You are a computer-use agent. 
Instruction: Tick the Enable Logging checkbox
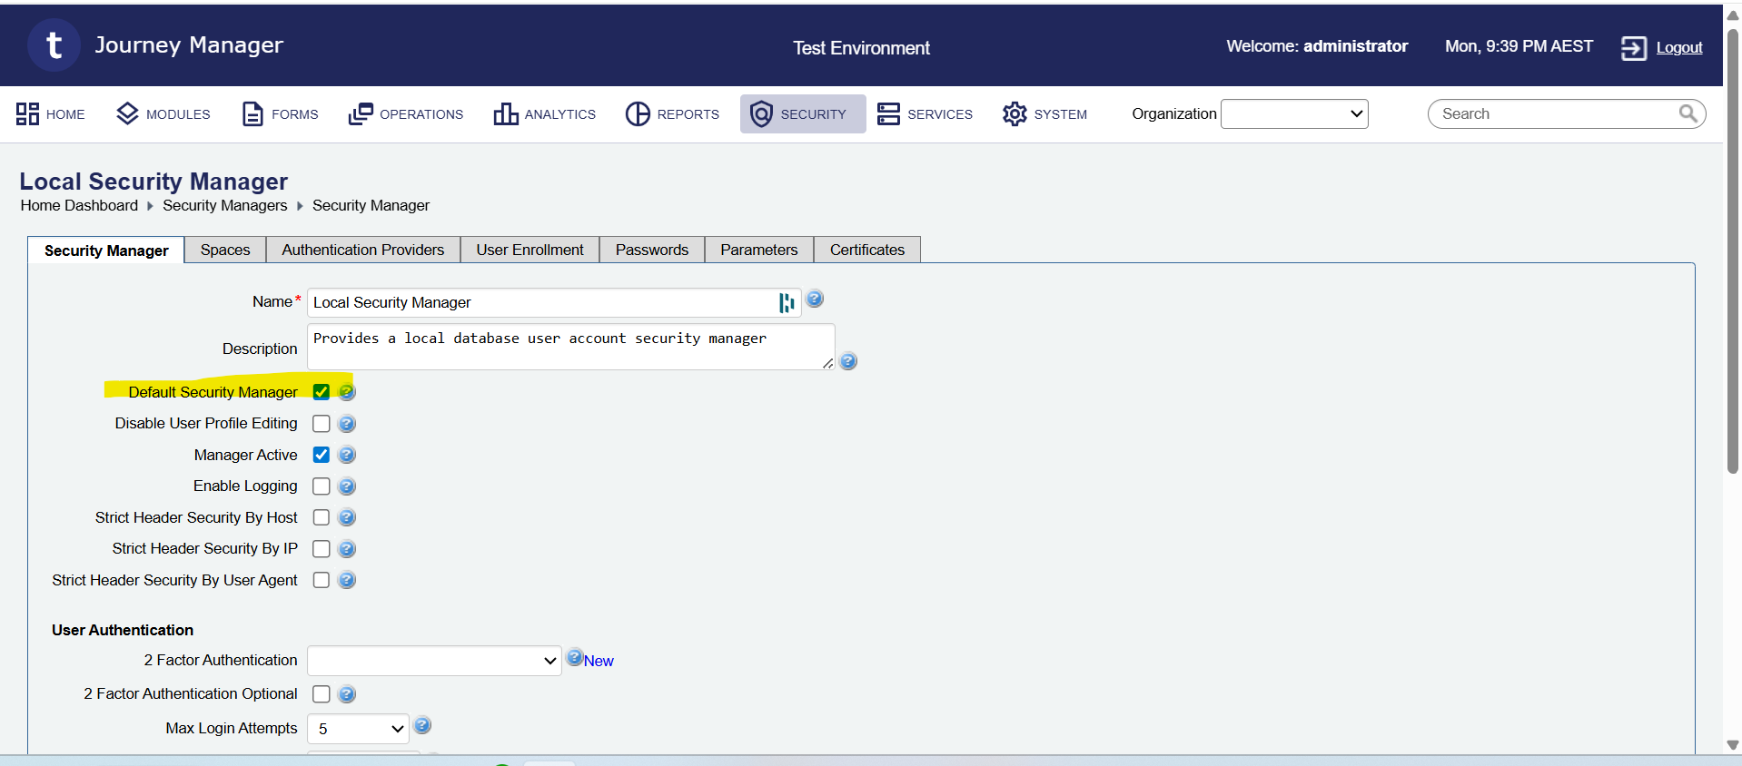322,486
